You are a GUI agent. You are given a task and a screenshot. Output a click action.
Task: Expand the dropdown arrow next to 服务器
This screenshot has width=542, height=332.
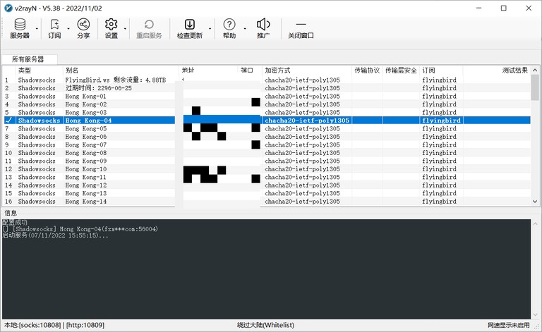35,30
